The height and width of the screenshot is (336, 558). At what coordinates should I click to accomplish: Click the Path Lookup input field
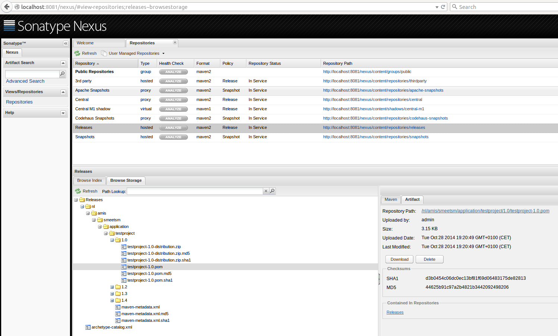(x=195, y=191)
